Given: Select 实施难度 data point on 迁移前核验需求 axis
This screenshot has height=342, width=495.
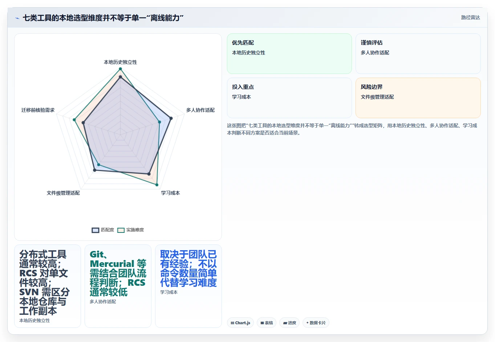Looking at the screenshot, I should pyautogui.click(x=74, y=120).
